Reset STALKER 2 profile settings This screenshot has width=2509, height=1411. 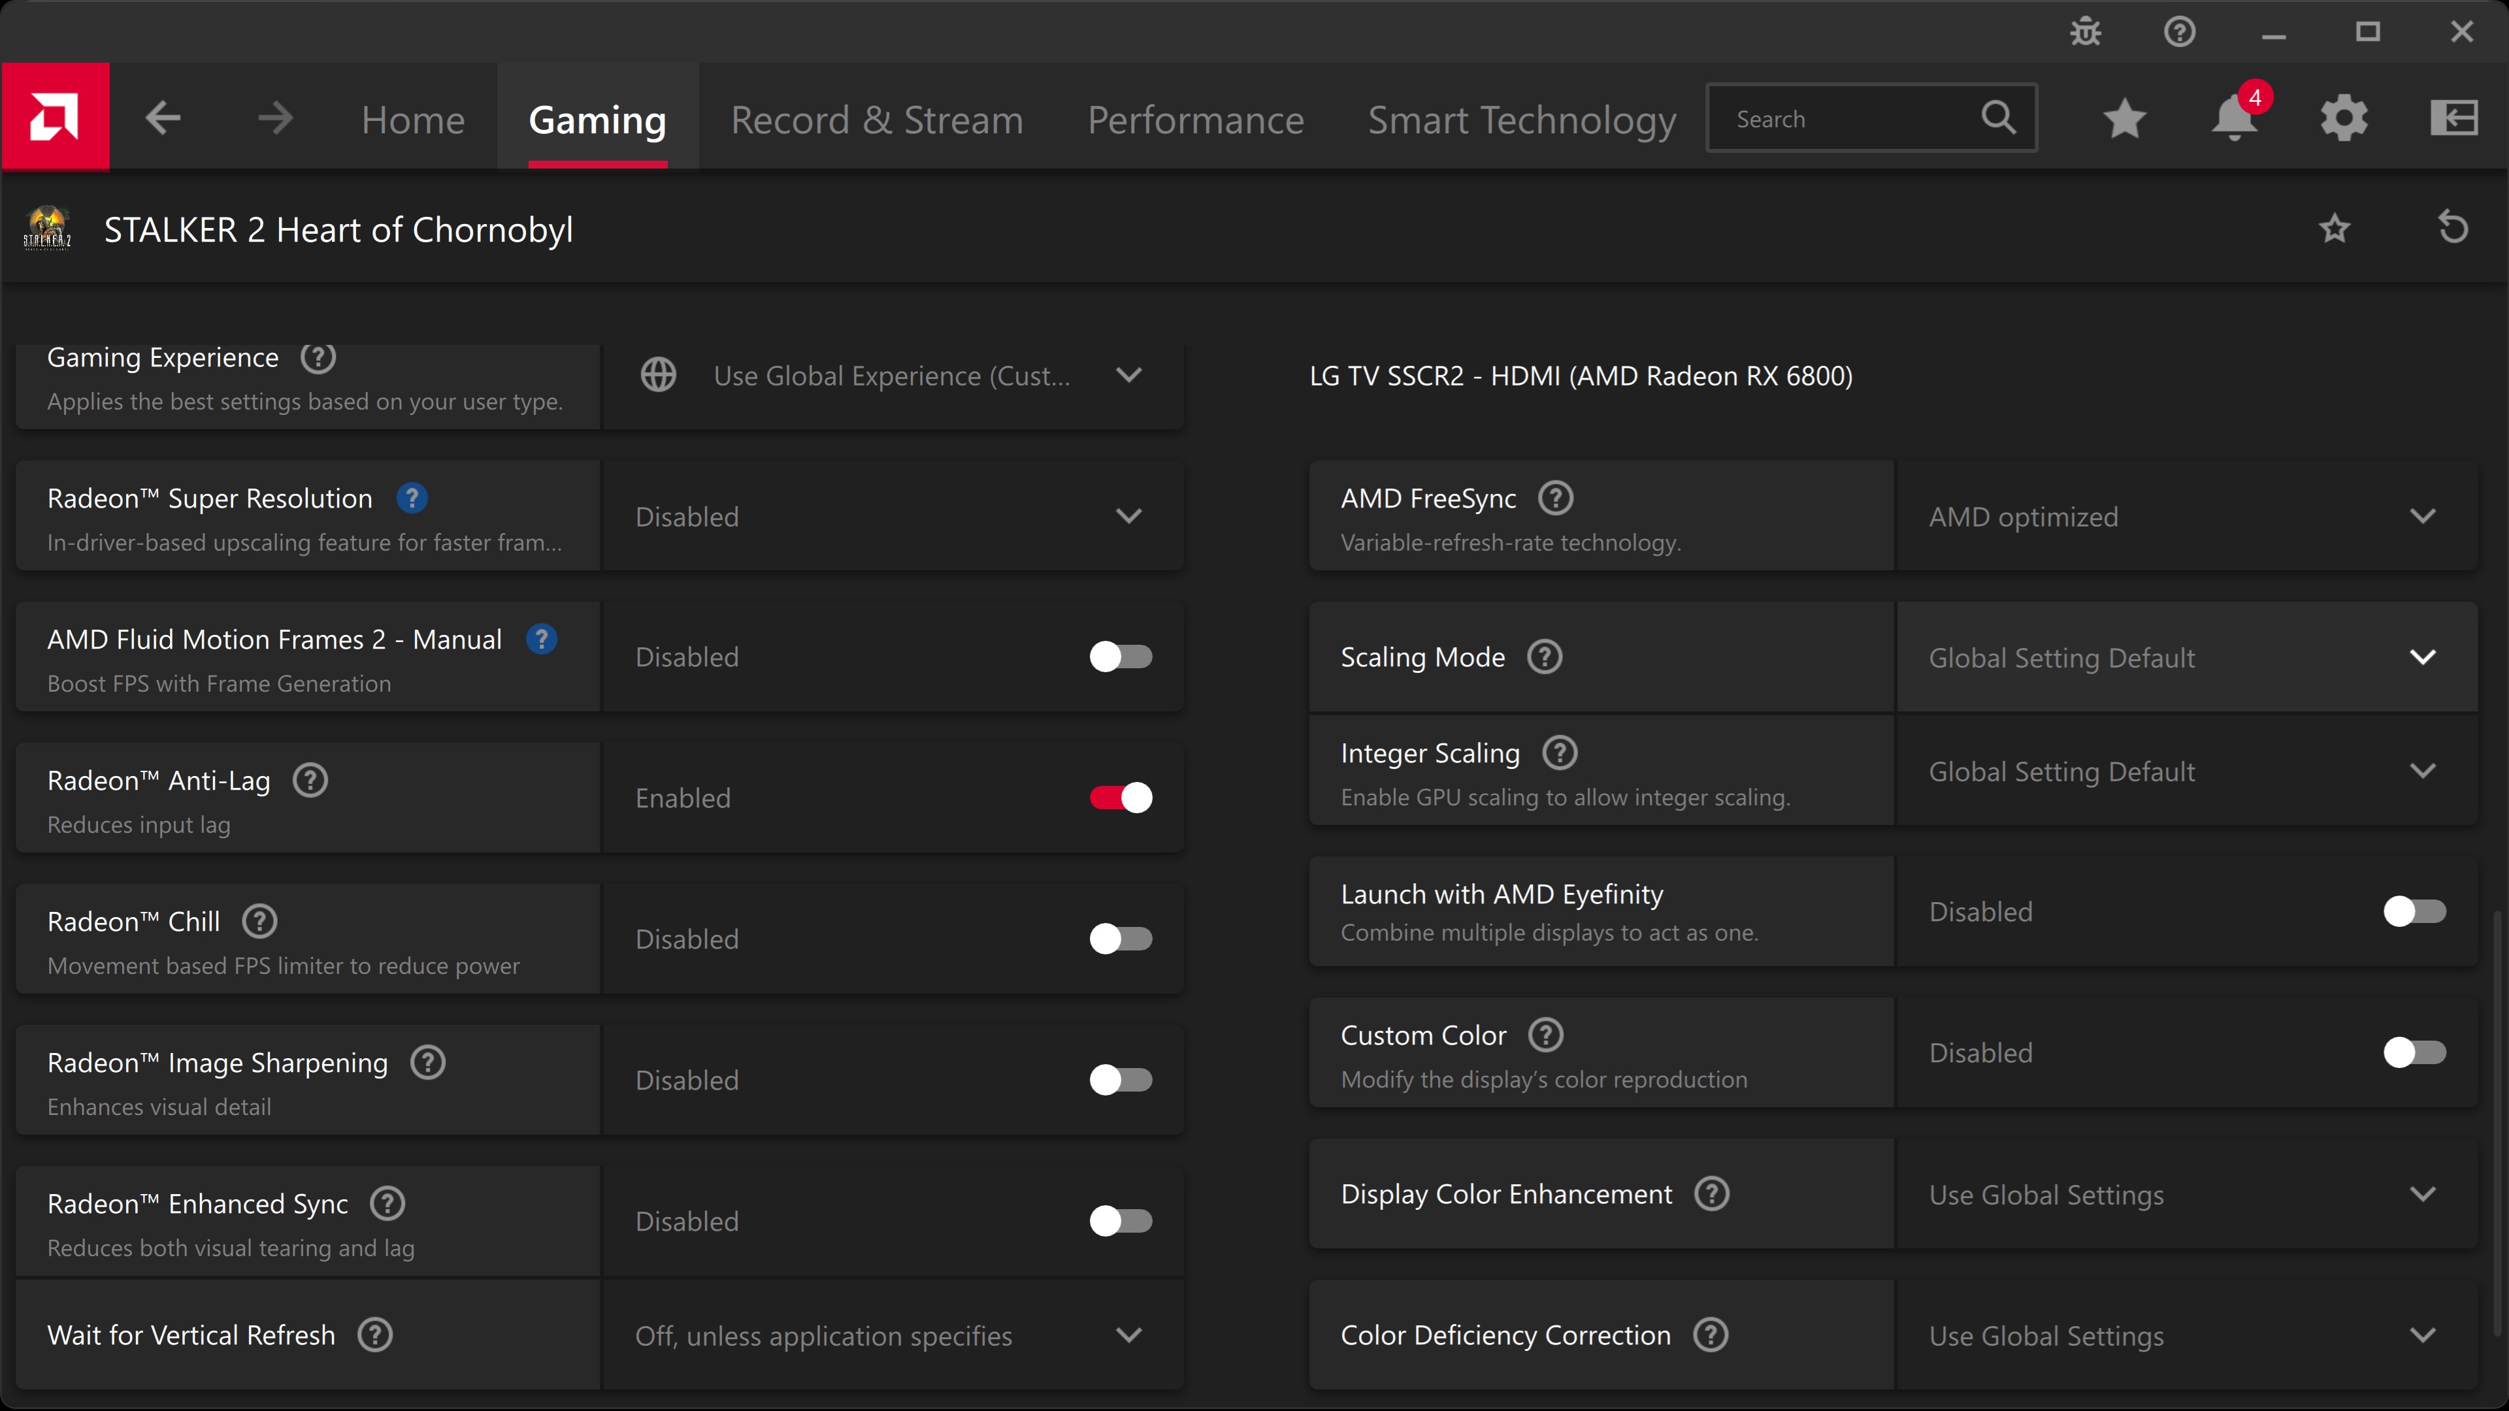[2453, 228]
